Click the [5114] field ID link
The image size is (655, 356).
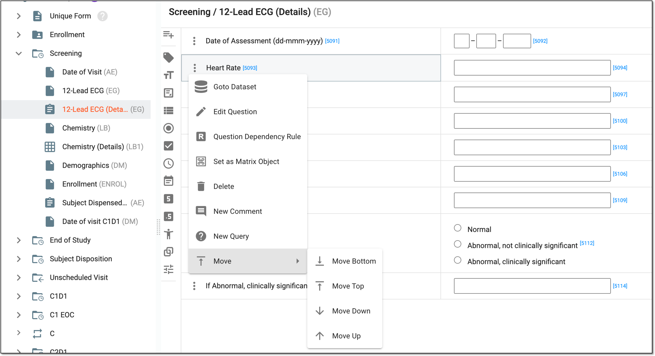[620, 286]
